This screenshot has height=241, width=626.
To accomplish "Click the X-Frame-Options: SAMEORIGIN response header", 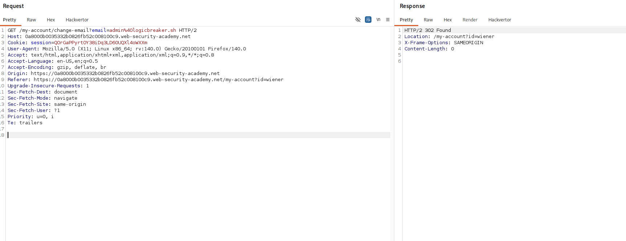I will 444,43.
